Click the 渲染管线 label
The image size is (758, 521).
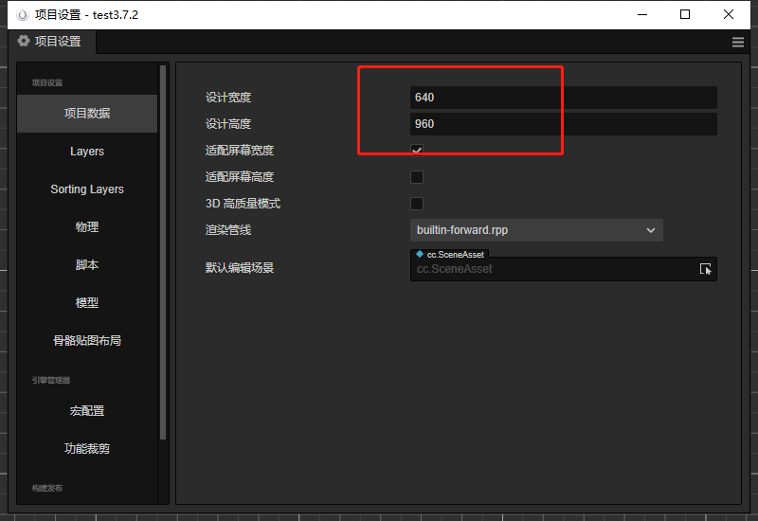(228, 230)
